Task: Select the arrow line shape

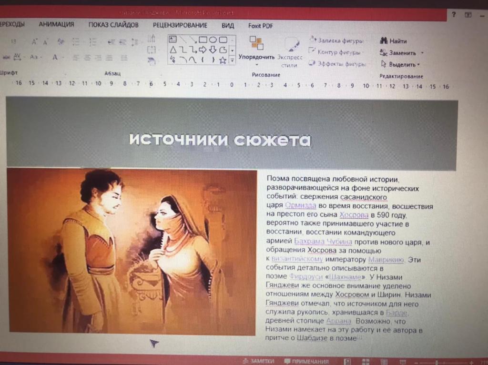Action: coord(193,40)
